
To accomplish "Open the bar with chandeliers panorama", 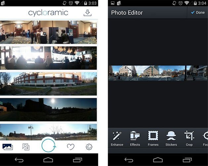I will 48,58.
